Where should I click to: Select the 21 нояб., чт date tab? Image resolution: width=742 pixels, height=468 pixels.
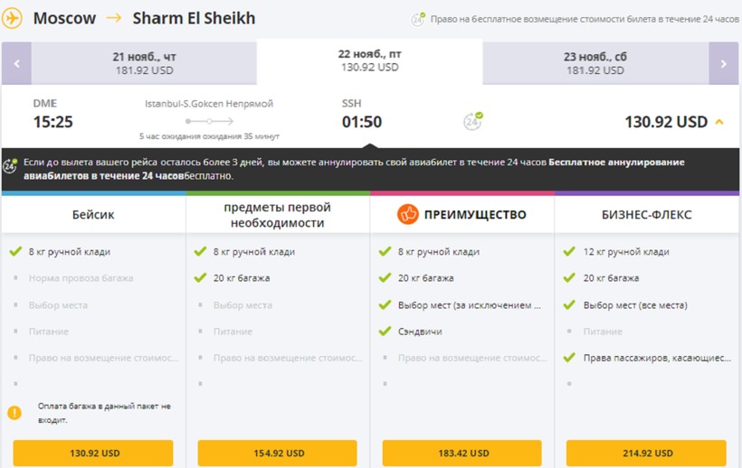144,63
